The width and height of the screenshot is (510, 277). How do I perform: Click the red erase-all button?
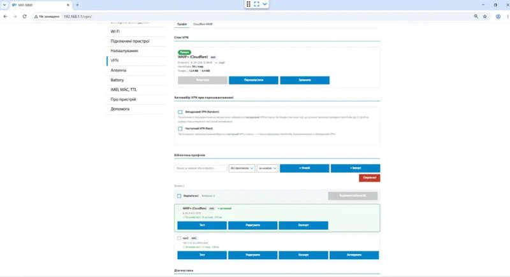pyautogui.click(x=370, y=178)
